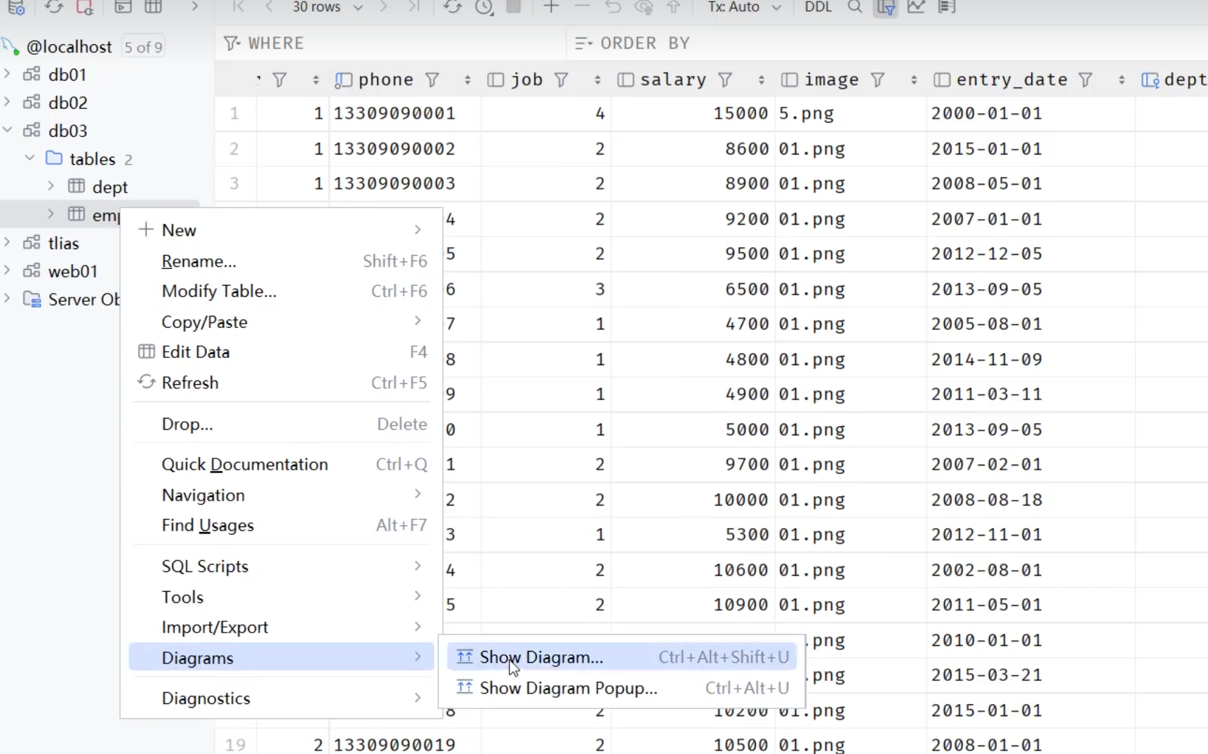Image resolution: width=1208 pixels, height=754 pixels.
Task: Expand the db01 schema node
Action: pos(8,74)
